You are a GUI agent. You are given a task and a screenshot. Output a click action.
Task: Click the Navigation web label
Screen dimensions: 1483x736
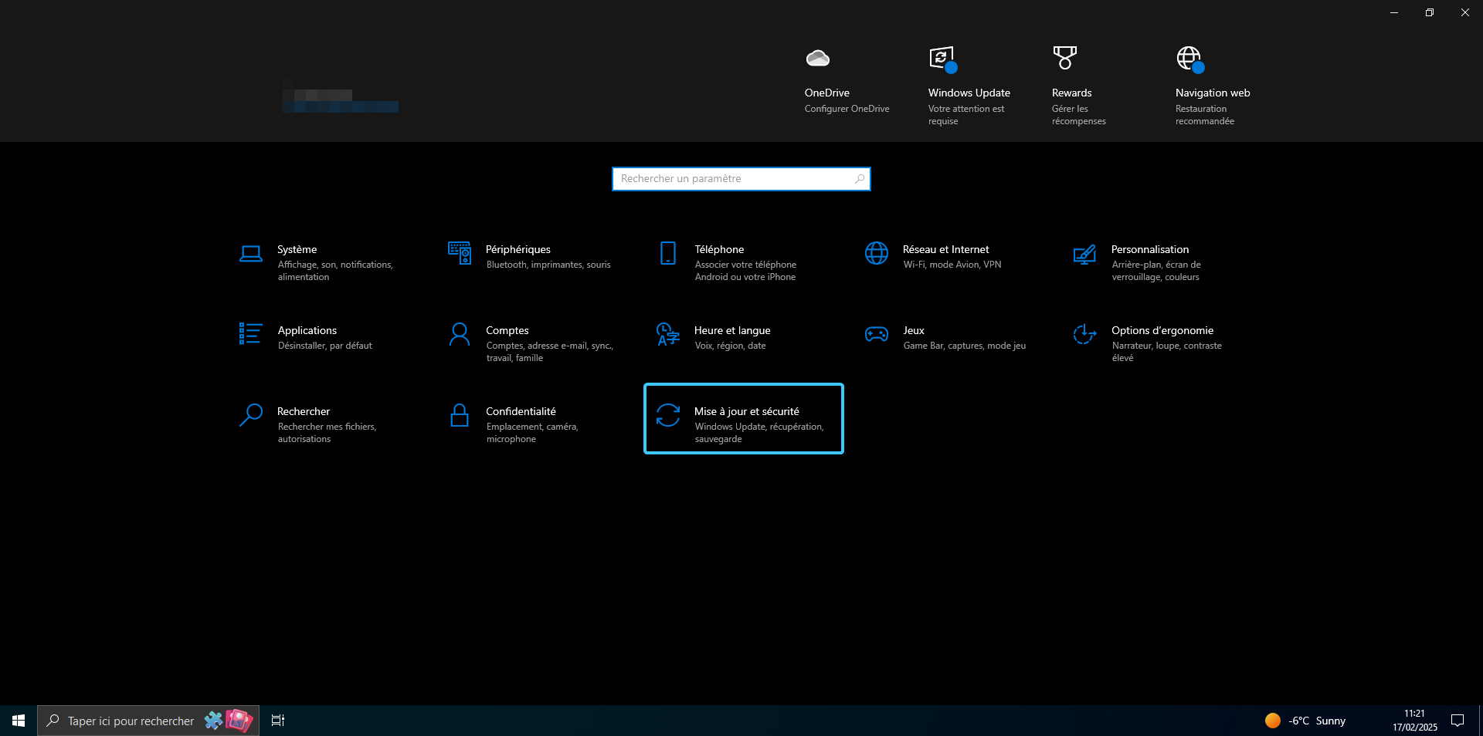(x=1213, y=93)
